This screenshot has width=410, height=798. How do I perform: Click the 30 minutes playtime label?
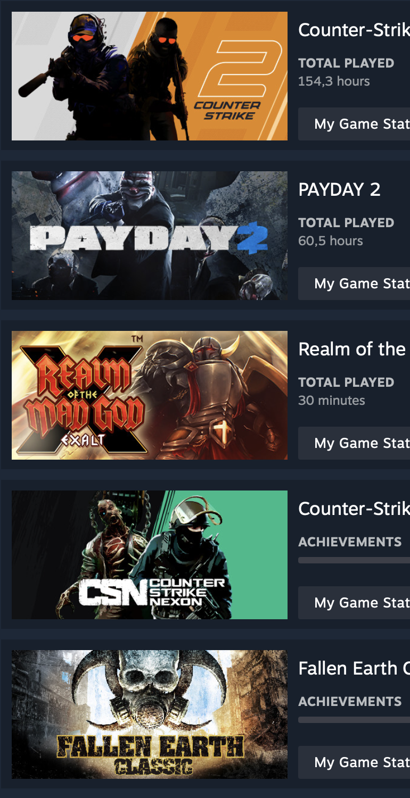tap(332, 401)
